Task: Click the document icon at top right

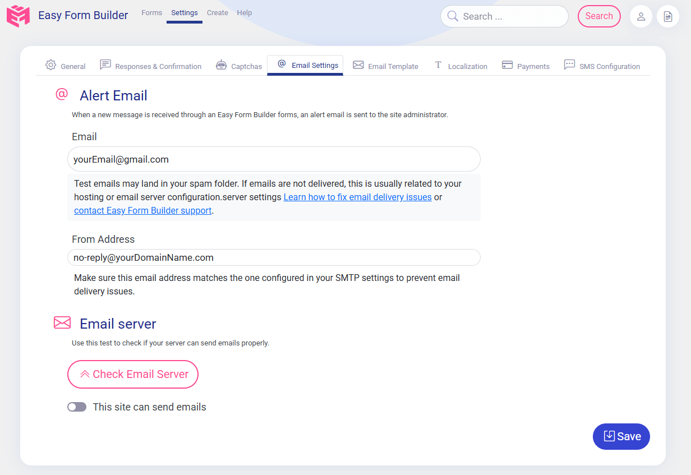Action: tap(667, 16)
